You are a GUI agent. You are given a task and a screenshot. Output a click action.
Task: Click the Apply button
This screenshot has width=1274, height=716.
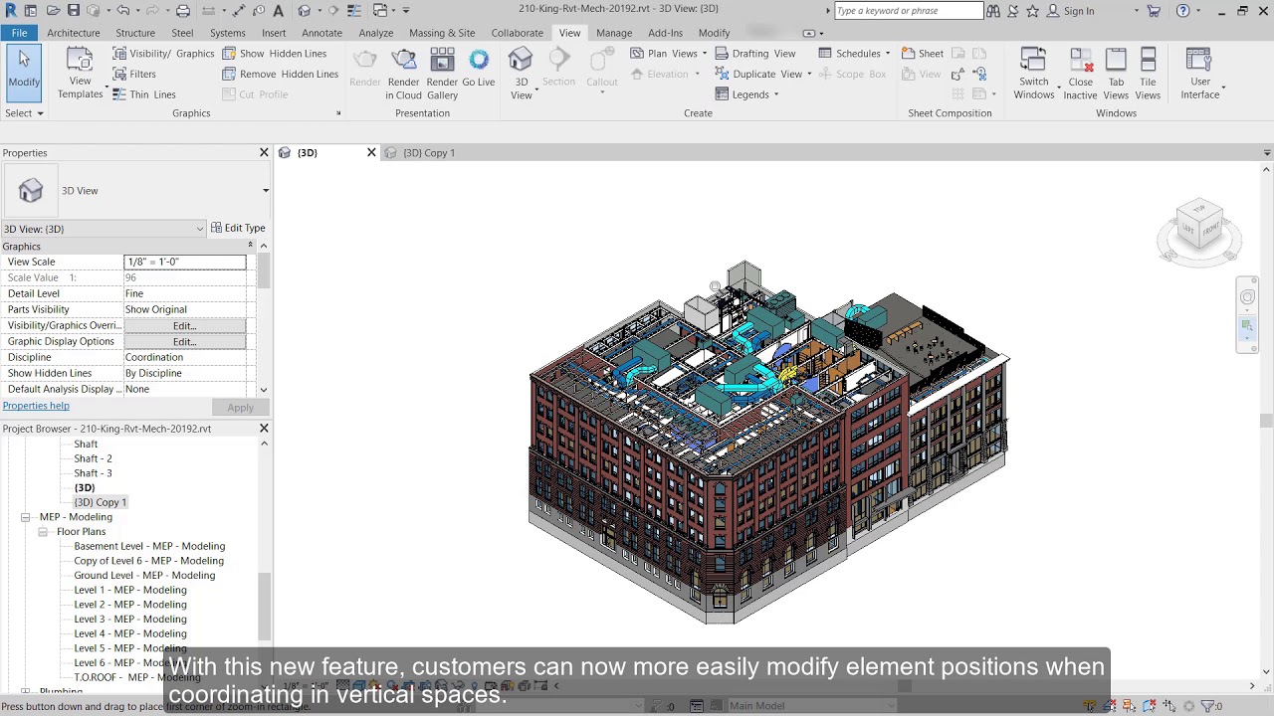tap(240, 407)
